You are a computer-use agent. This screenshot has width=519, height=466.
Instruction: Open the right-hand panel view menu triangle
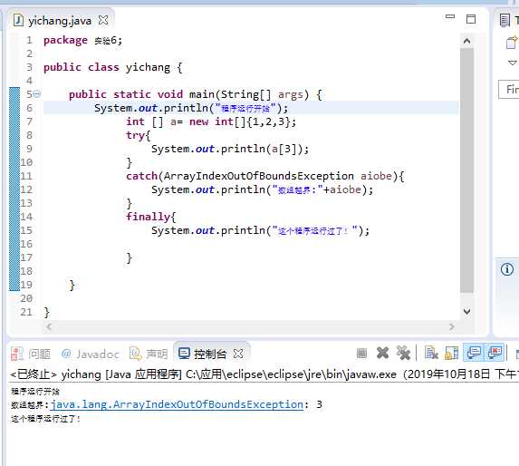pyautogui.click(x=513, y=63)
